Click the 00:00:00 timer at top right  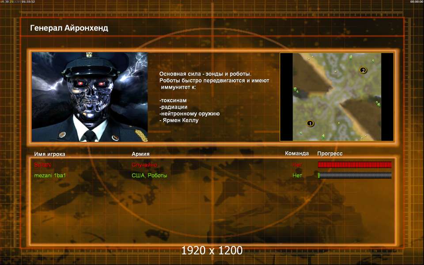tap(416, 2)
